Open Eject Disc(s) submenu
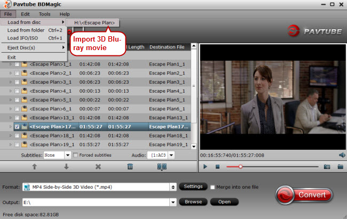Screen dimensions: 347x219 click(33, 48)
